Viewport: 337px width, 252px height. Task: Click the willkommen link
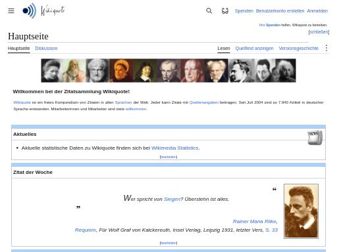[136, 109]
